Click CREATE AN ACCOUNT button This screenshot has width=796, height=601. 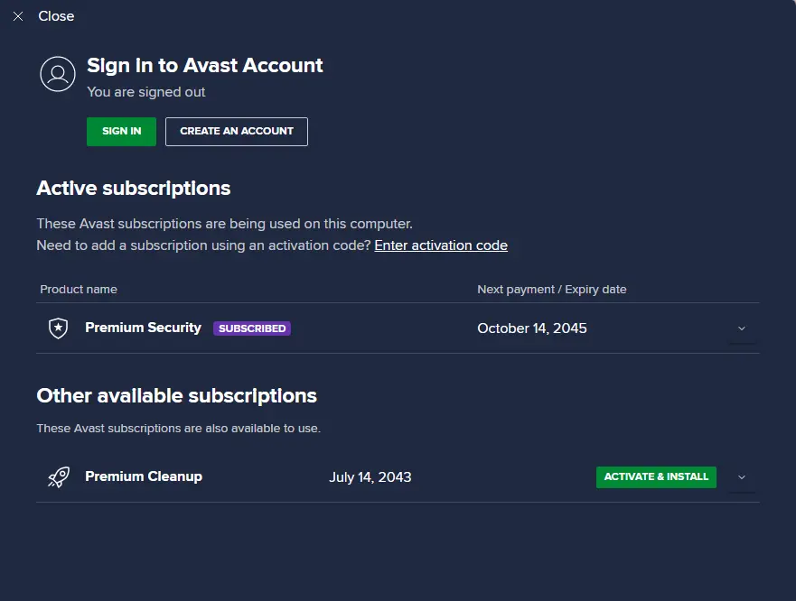(237, 132)
